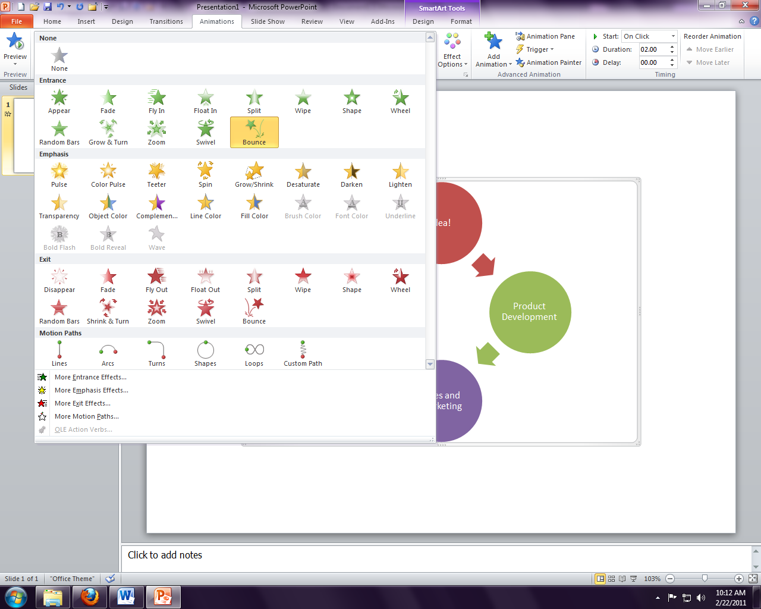Open the Slide Show tab
The image size is (761, 609).
click(x=268, y=21)
